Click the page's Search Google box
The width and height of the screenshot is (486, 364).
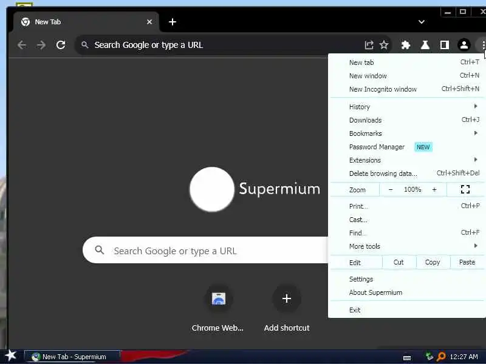(205, 250)
